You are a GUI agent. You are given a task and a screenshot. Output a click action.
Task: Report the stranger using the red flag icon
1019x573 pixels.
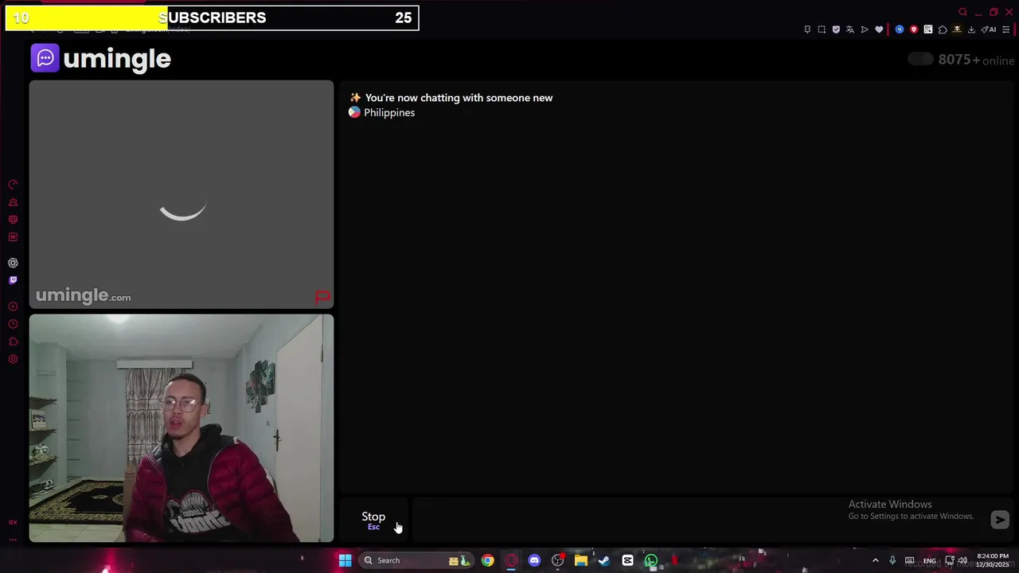(322, 297)
